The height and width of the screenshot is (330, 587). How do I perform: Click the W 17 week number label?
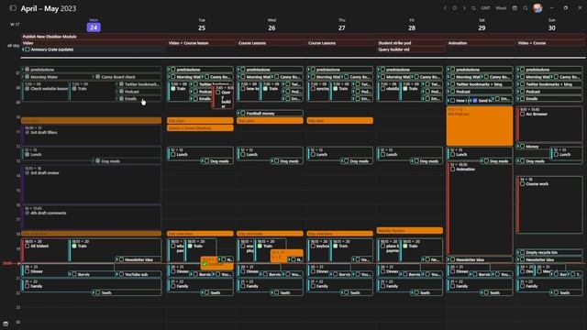(x=15, y=25)
